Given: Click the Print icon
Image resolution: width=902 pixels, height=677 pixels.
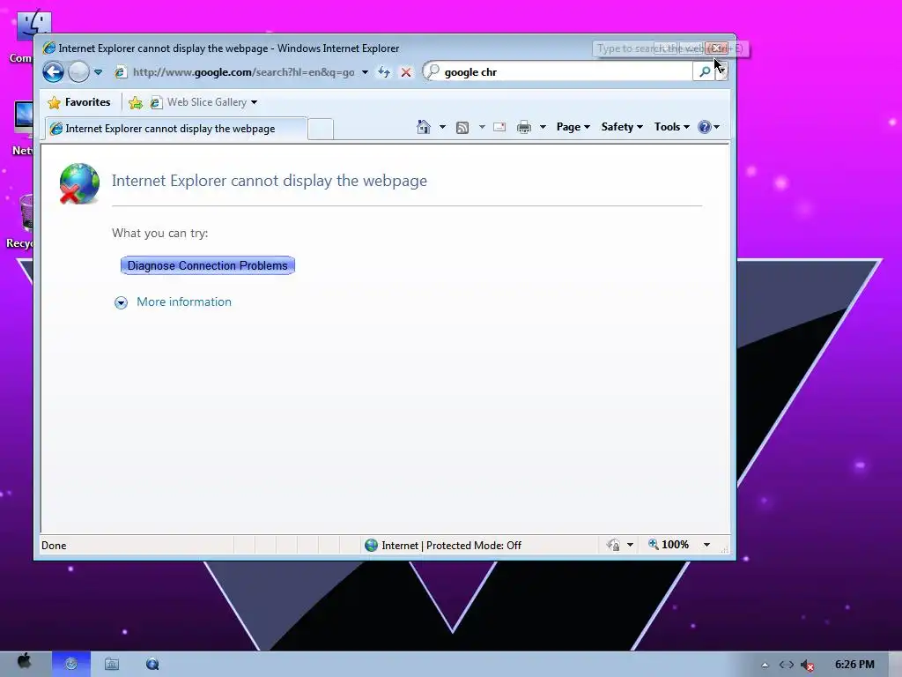Looking at the screenshot, I should pyautogui.click(x=524, y=127).
